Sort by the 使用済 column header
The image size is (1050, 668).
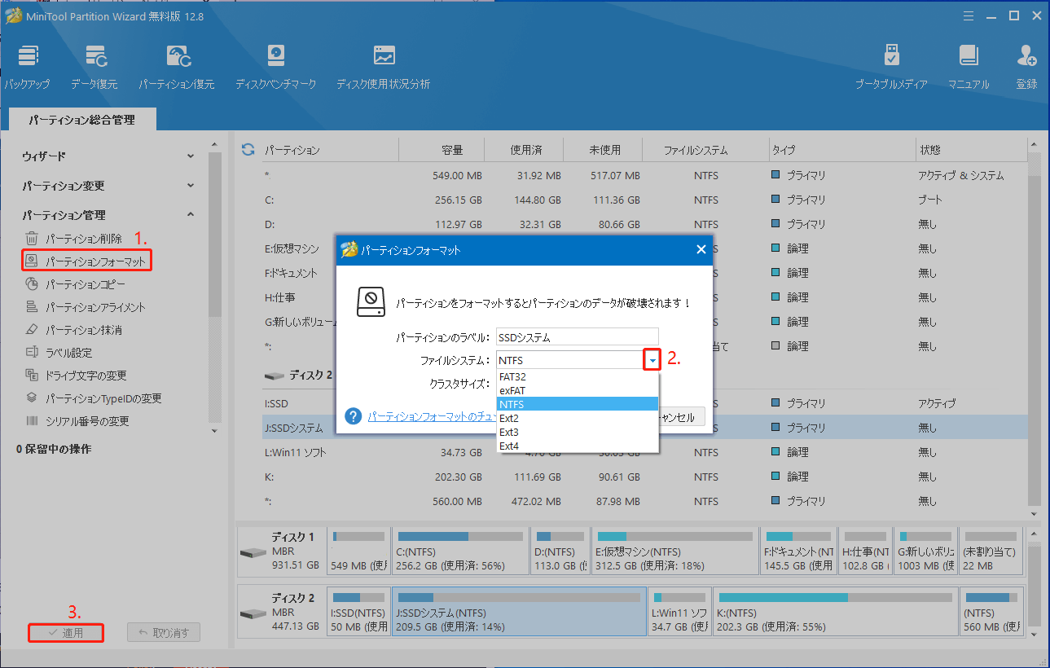tap(525, 150)
